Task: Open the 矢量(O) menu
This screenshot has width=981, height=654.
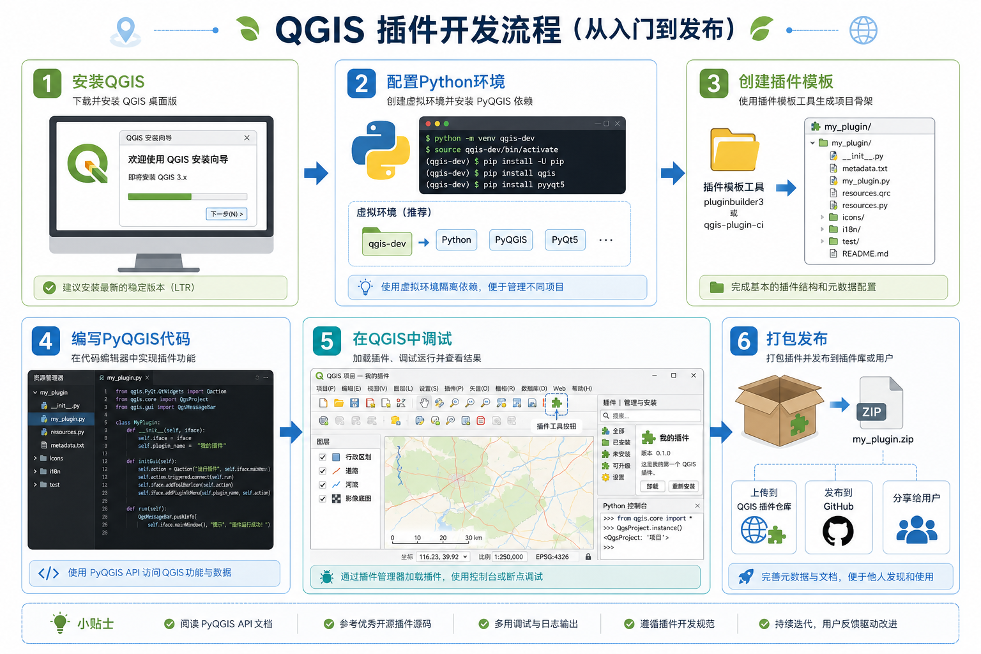Action: [x=480, y=388]
